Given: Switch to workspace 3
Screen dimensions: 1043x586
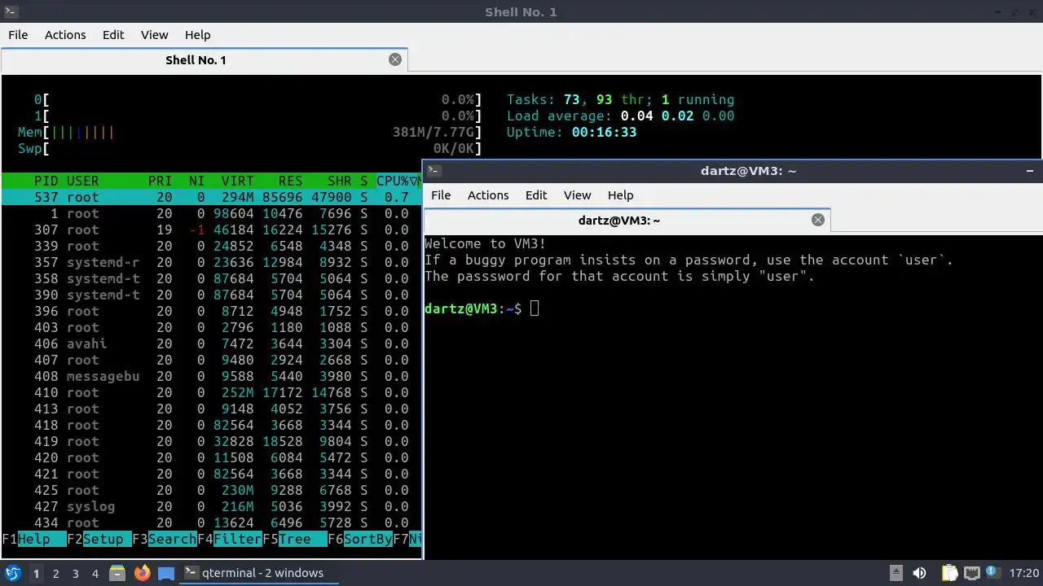Looking at the screenshot, I should coord(75,573).
